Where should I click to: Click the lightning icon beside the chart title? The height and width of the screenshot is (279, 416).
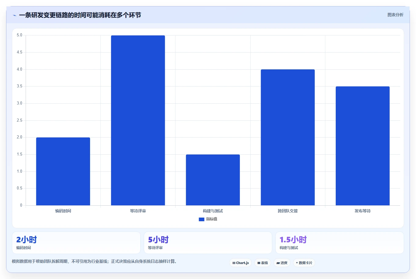(x=14, y=15)
